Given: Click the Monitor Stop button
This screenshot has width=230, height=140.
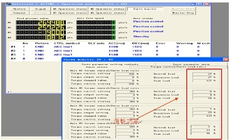Looking at the screenshot, I should pos(183,13).
